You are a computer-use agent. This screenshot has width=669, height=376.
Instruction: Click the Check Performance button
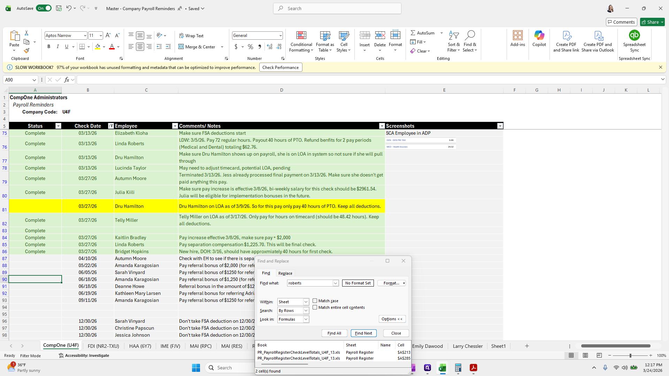pyautogui.click(x=280, y=68)
